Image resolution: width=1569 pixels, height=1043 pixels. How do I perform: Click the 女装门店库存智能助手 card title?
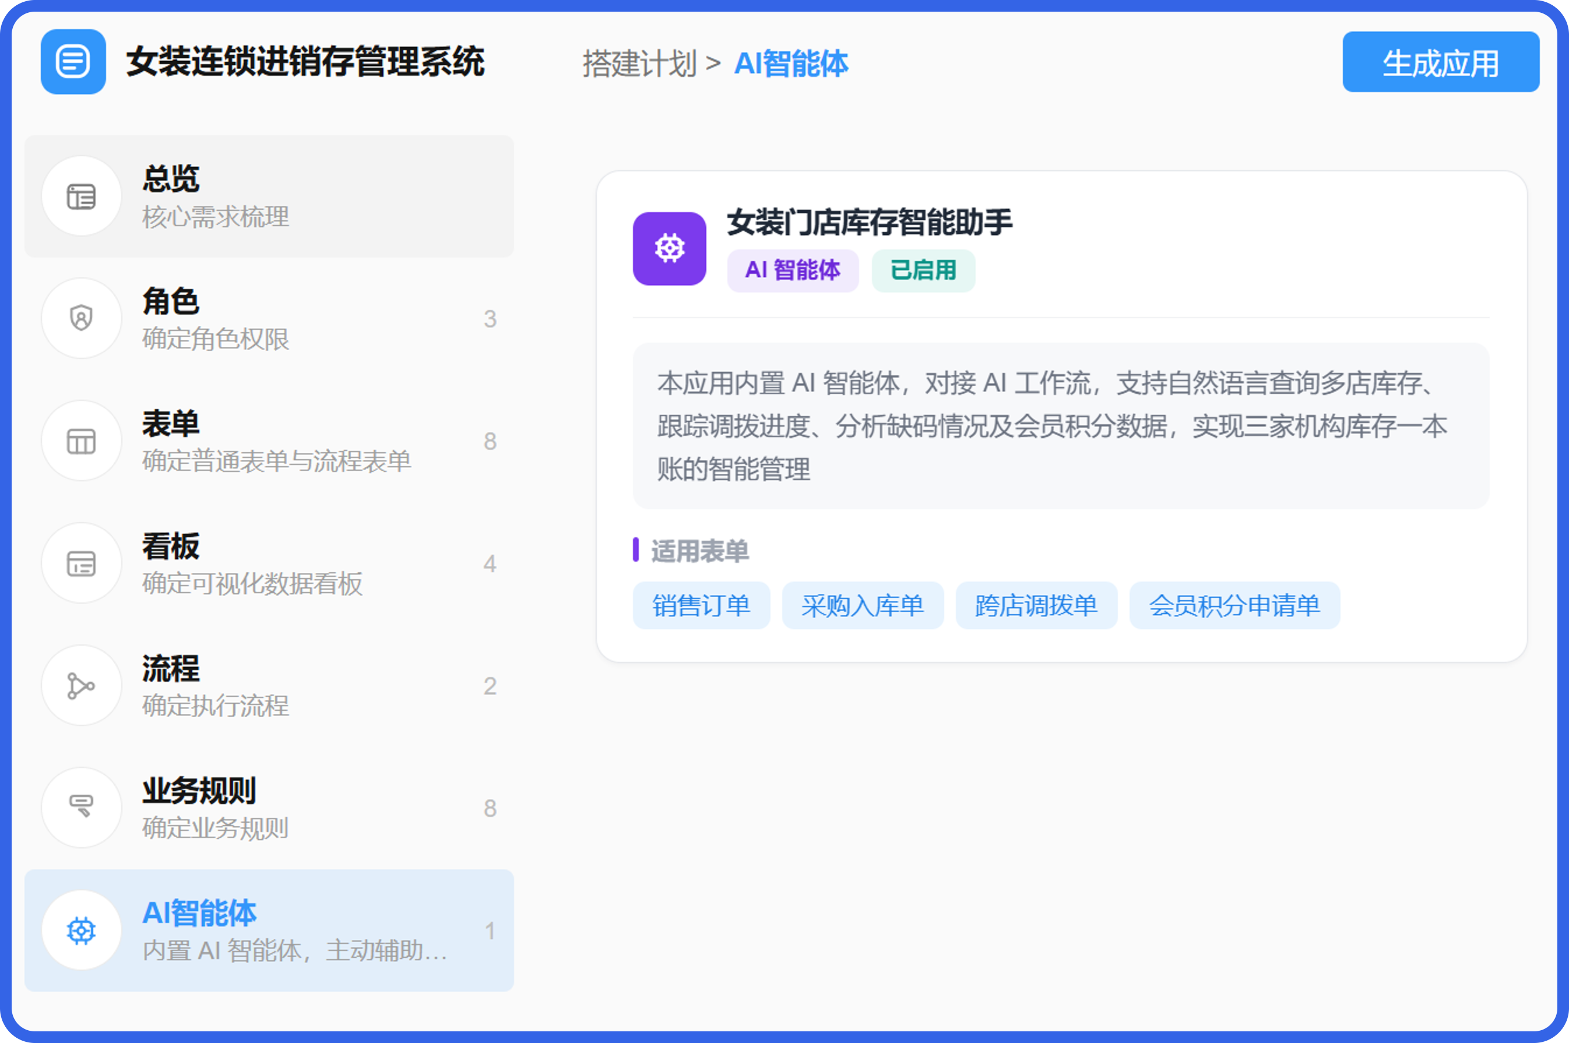tap(870, 222)
